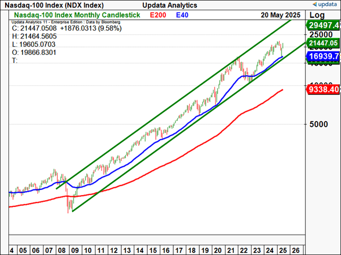
Task: Click the Nasdaq-100 Index (NDX Index) header
Action: pyautogui.click(x=54, y=5)
